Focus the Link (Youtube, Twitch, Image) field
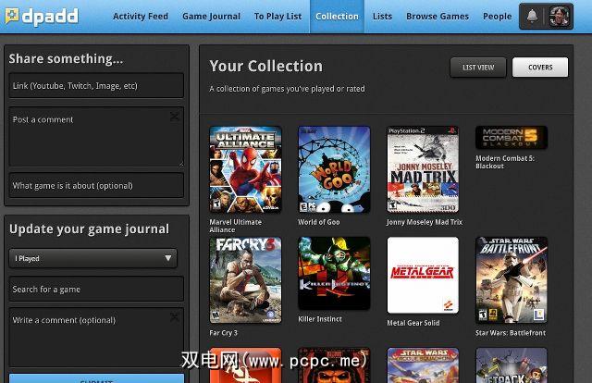 (96, 86)
